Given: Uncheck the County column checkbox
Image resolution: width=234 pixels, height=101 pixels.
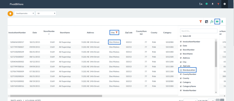Looking at the screenshot, I should pyautogui.click(x=181, y=78).
